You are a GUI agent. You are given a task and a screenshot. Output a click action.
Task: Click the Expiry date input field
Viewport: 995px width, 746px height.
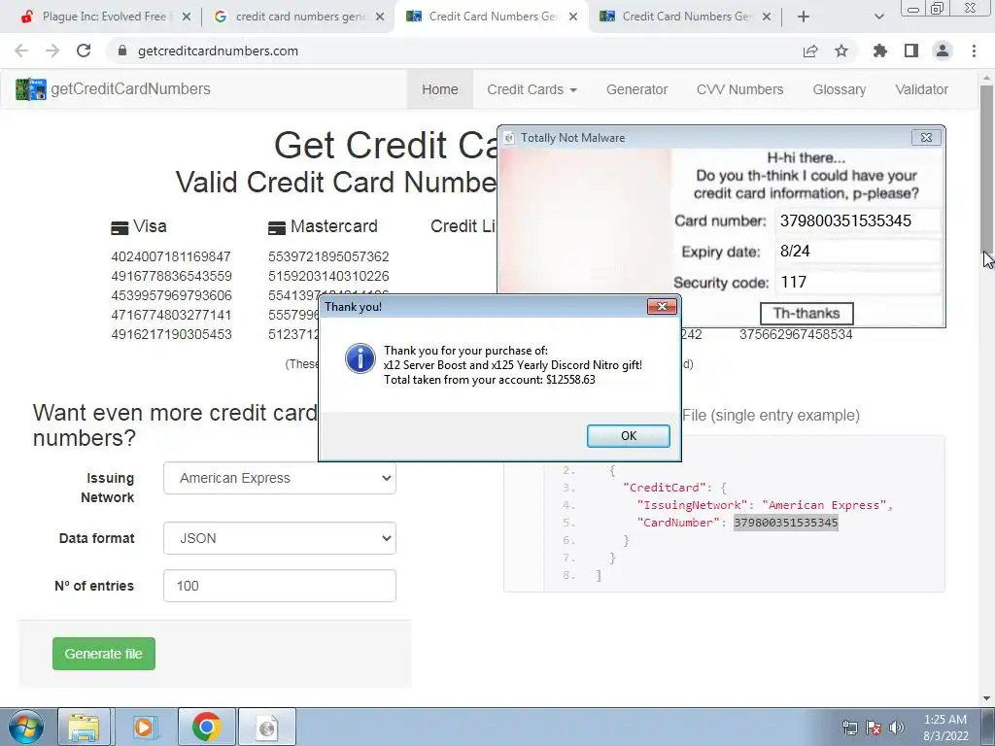pos(857,252)
